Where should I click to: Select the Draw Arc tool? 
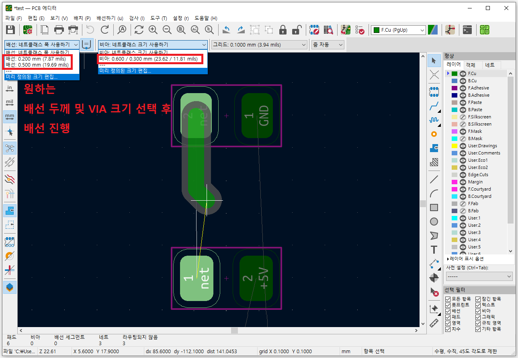434,193
